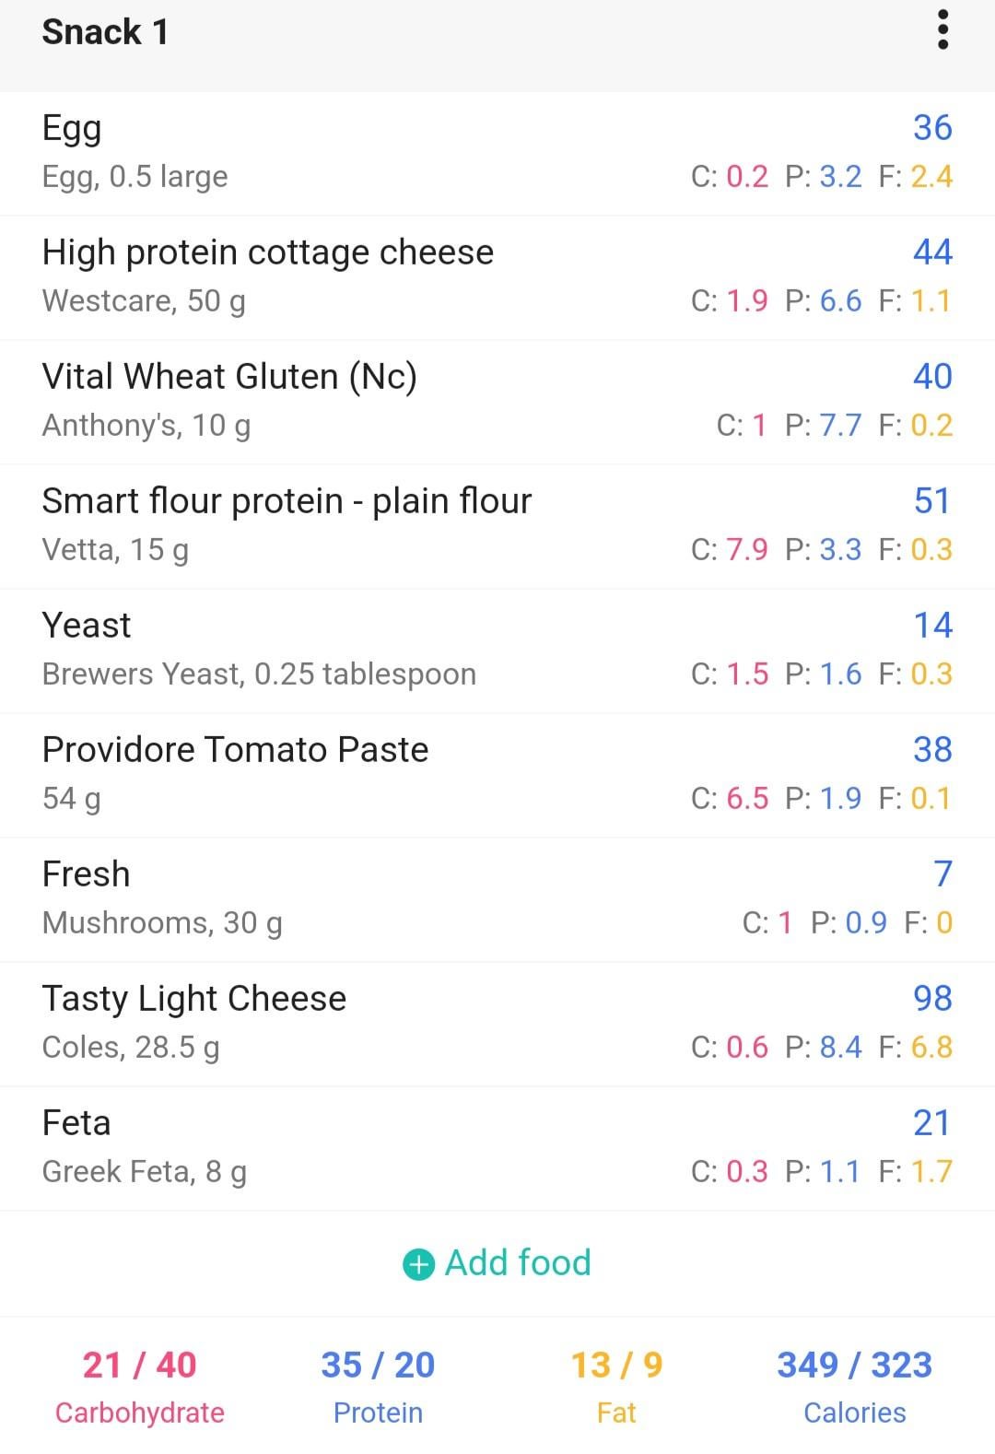
Task: Click the 98 calorie value for Tasty Light Cheese
Action: point(932,998)
